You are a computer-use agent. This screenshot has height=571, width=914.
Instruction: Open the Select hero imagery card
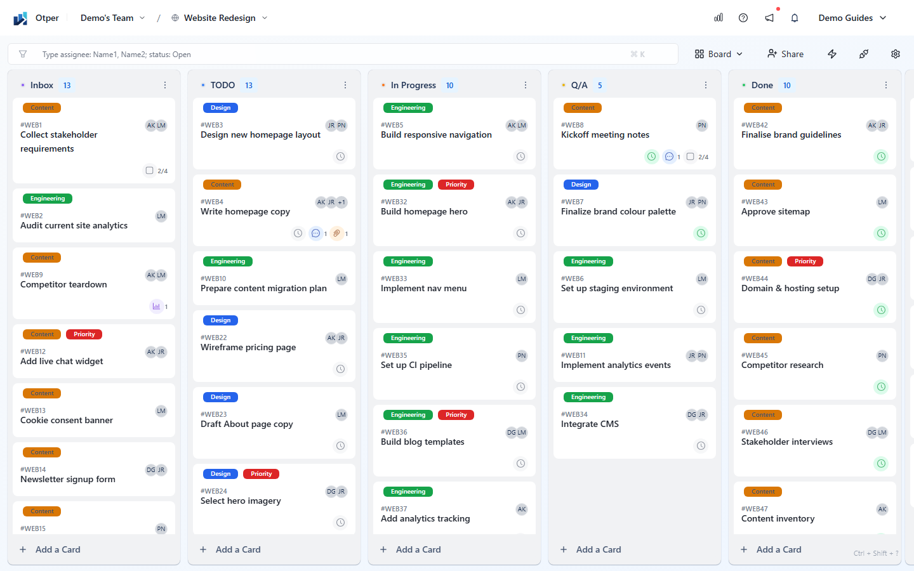(274, 499)
